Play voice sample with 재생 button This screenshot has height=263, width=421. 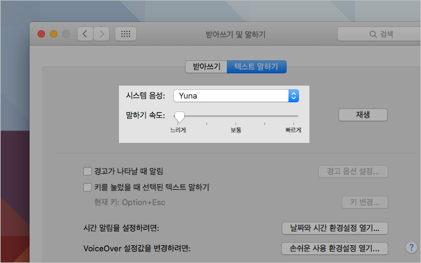(363, 115)
